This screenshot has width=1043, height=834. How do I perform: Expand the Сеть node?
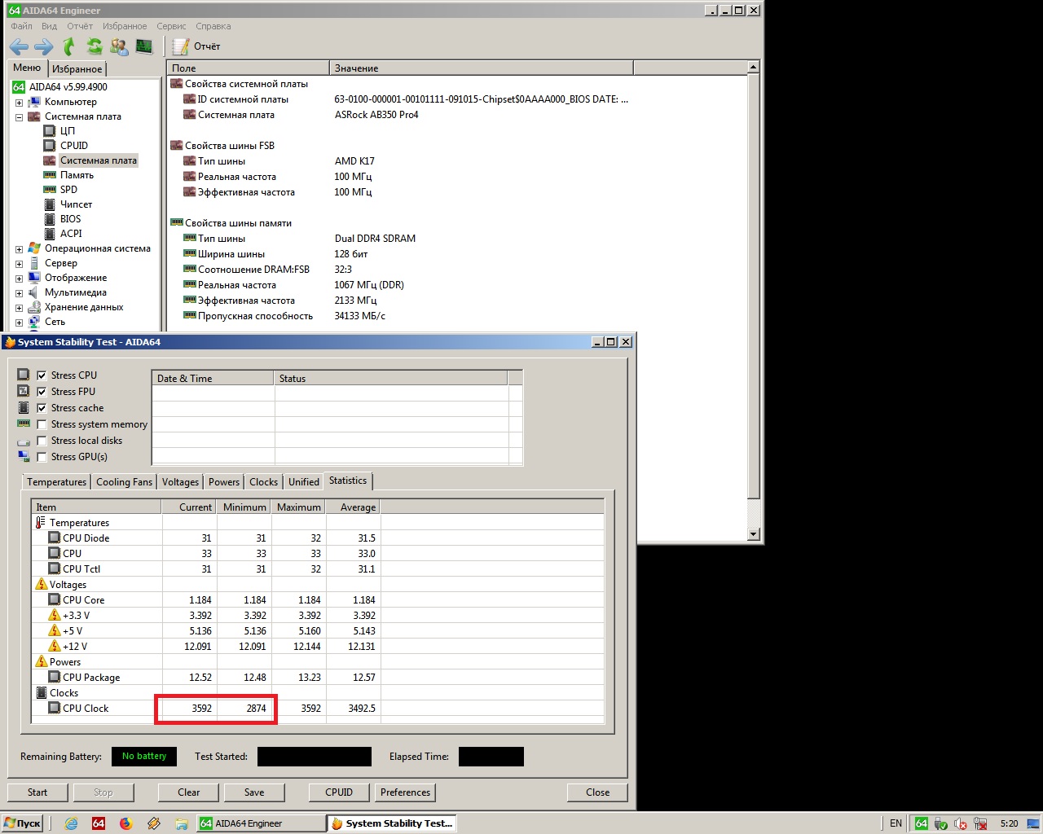click(x=19, y=323)
